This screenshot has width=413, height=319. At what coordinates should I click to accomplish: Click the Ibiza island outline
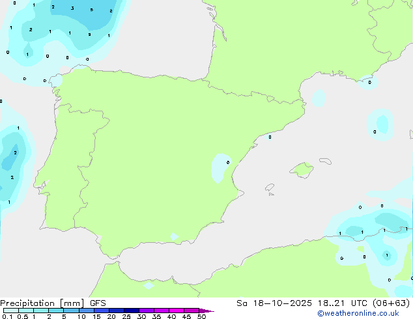270,187
